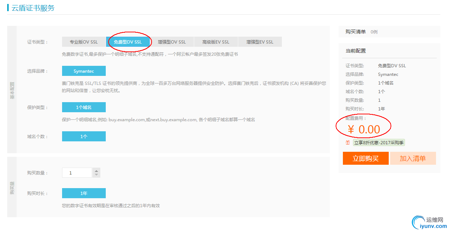The width and height of the screenshot is (449, 232).
Task: Click the certificate validity note text
Action: click(111, 206)
